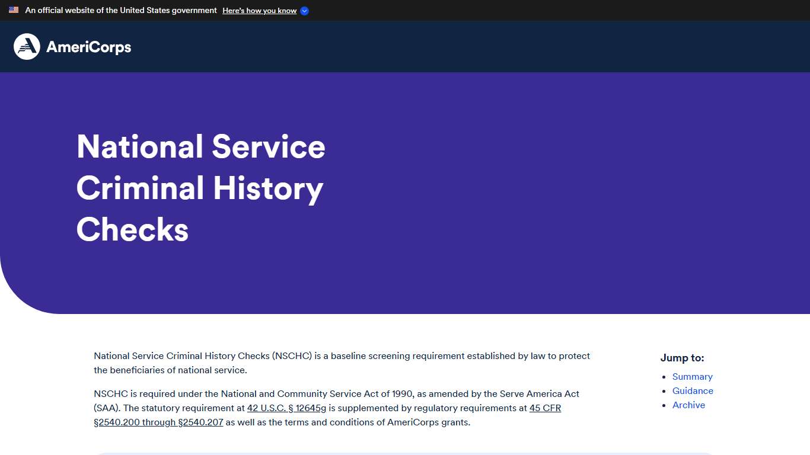Click the US flag icon

pyautogui.click(x=14, y=10)
